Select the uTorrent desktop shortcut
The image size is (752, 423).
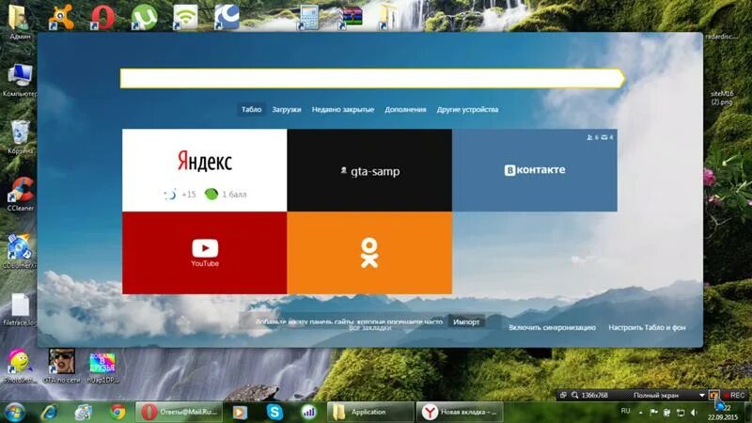point(144,17)
